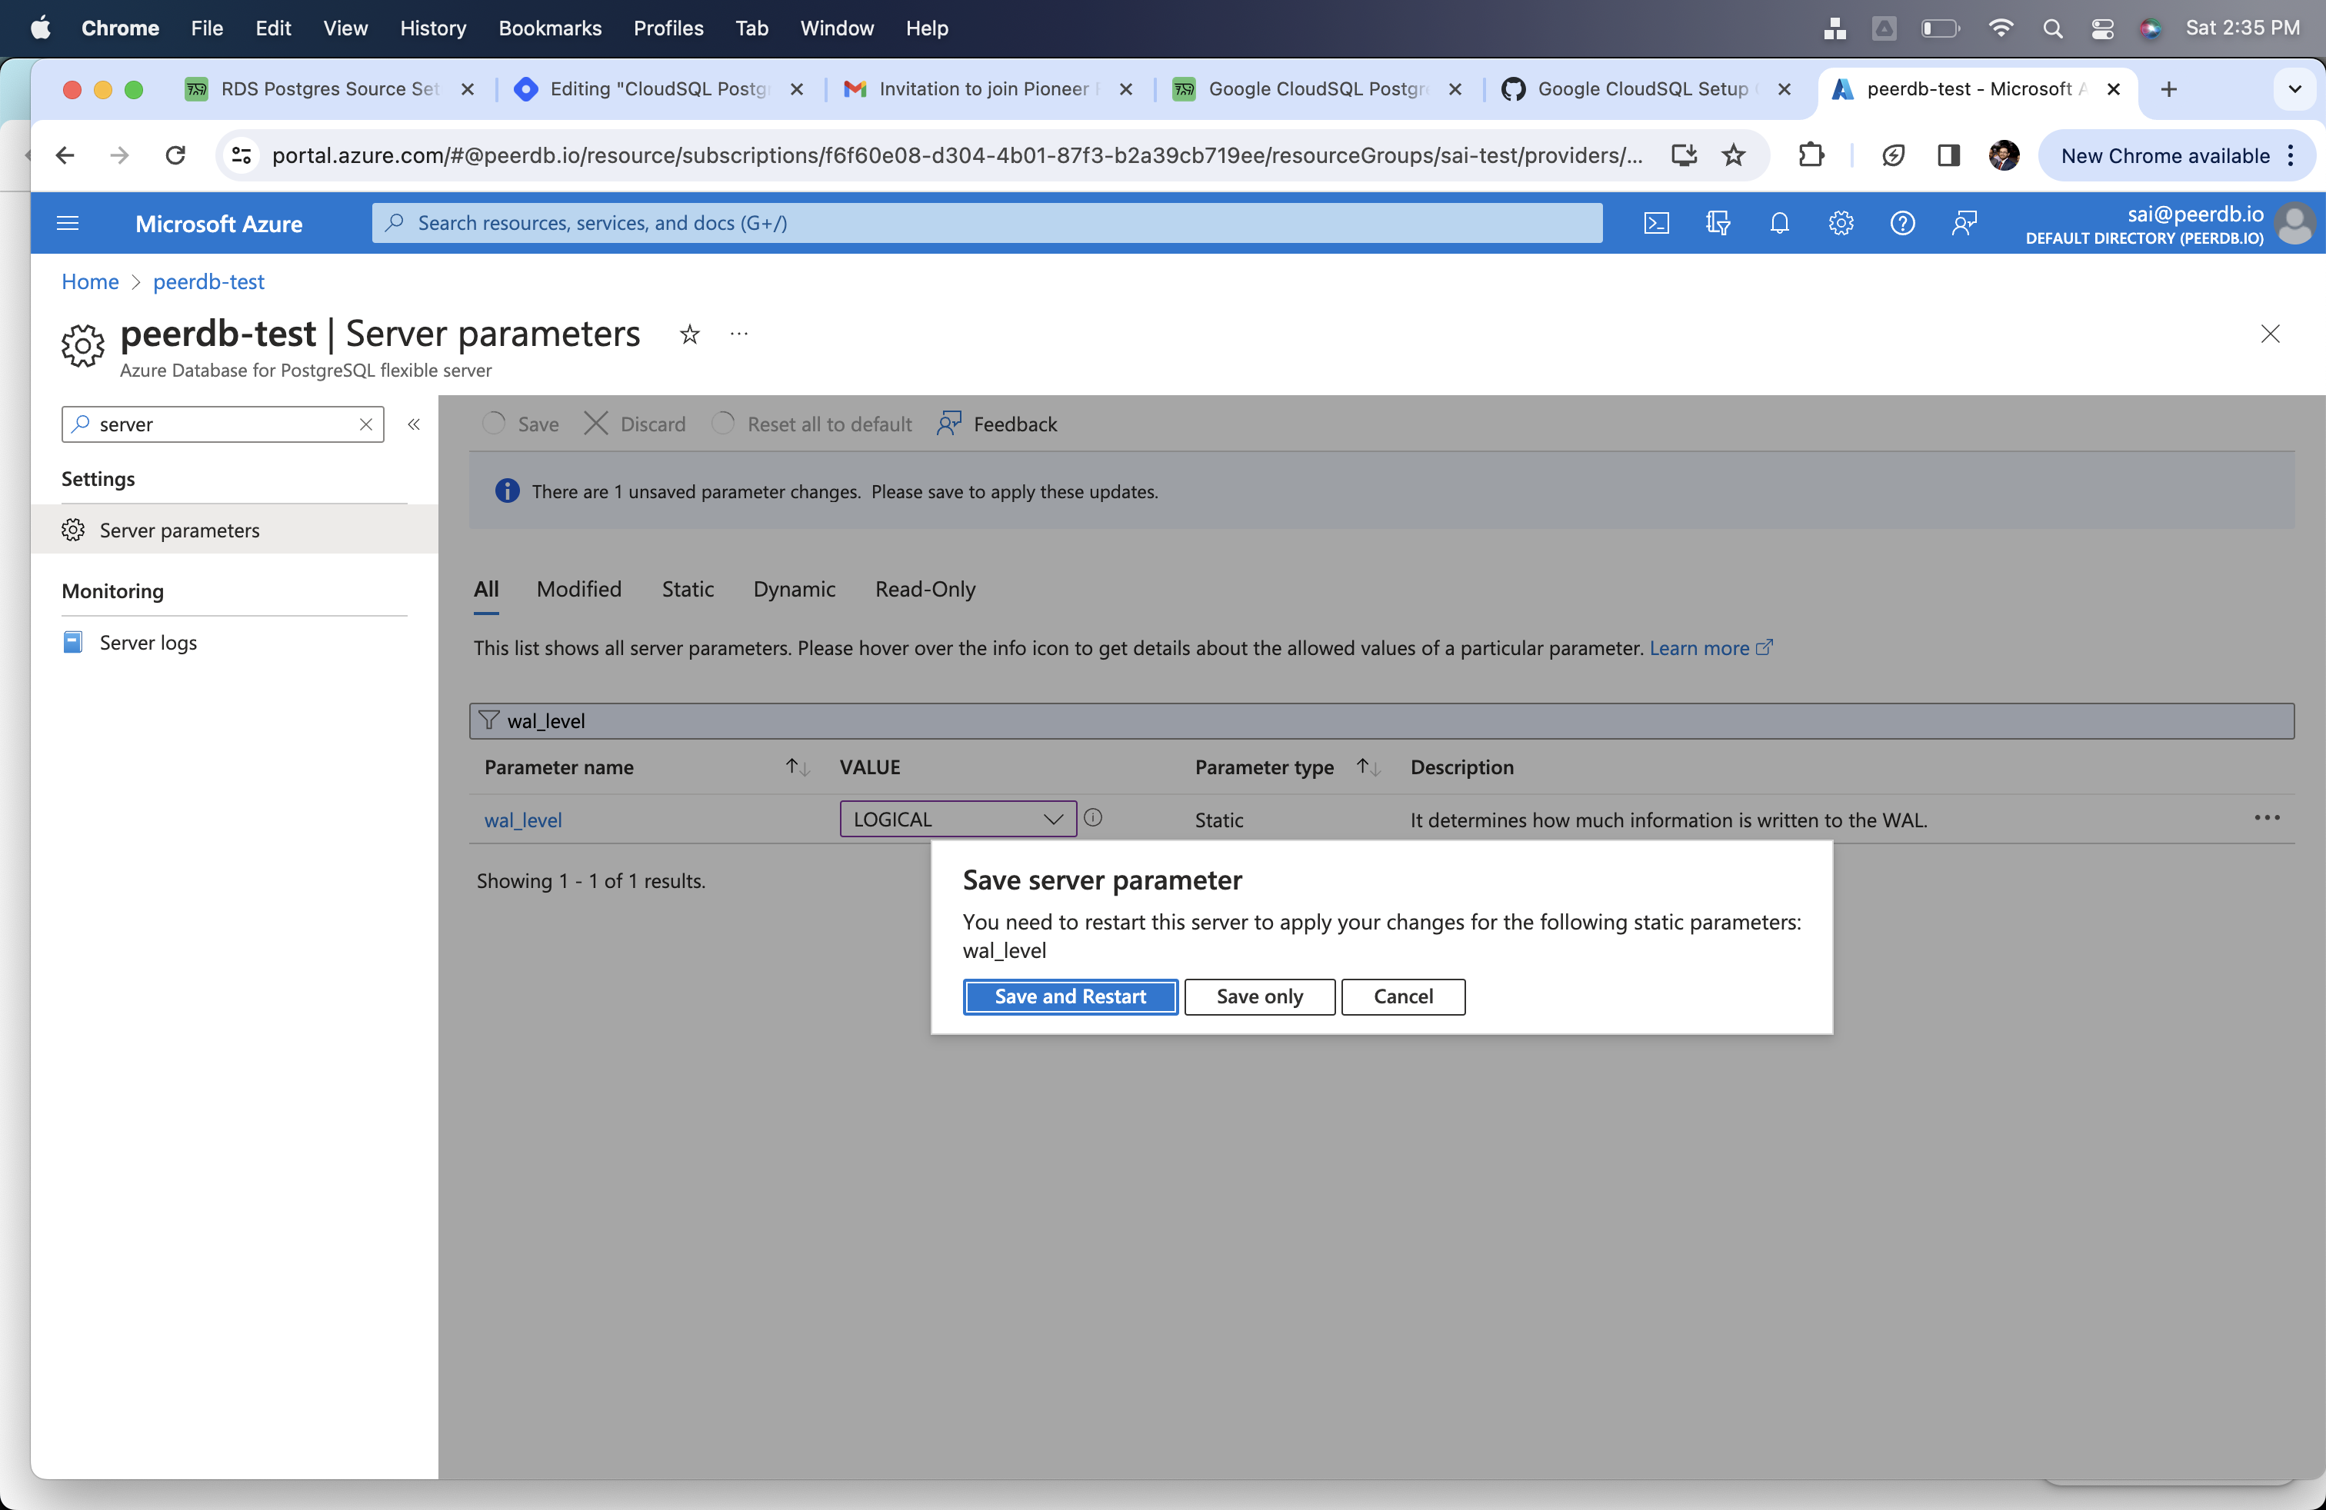The image size is (2326, 1510).
Task: Open the Server logs section
Action: (x=148, y=640)
